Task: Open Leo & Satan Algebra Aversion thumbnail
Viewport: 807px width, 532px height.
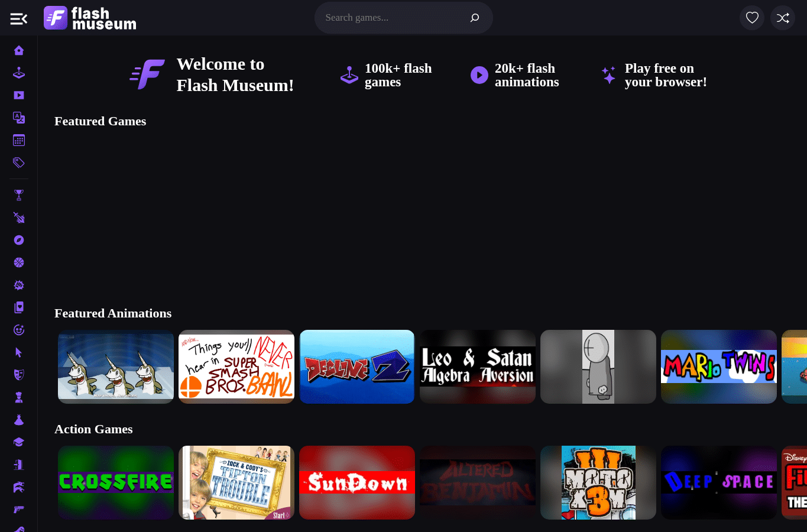Action: coord(478,366)
